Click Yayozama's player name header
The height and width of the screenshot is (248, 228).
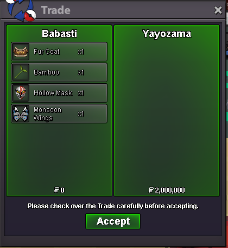tap(167, 34)
